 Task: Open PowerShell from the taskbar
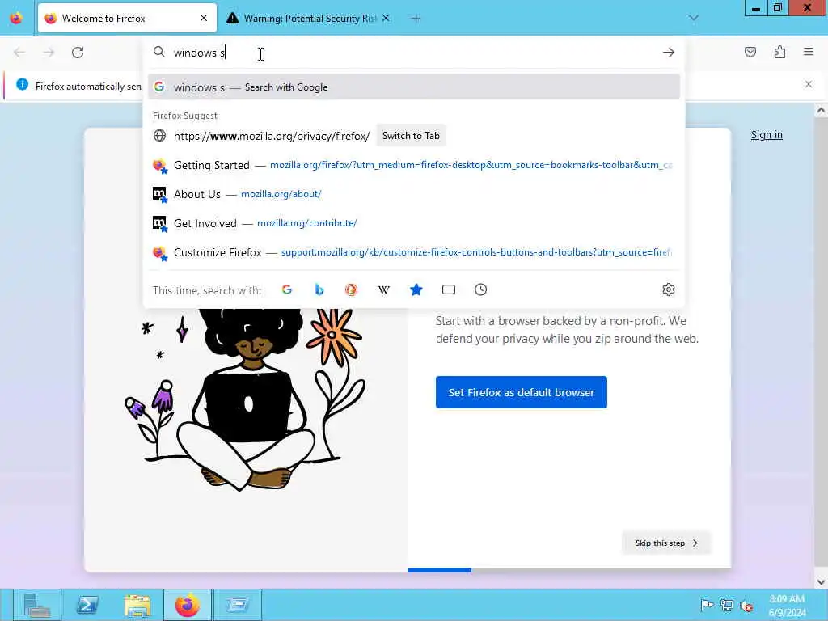(x=87, y=605)
